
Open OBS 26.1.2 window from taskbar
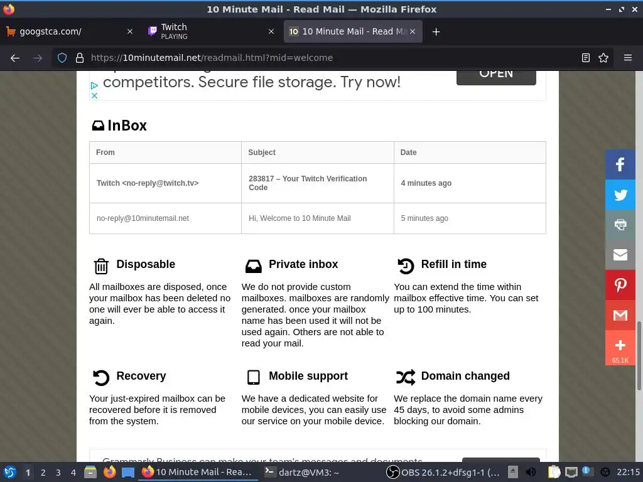click(x=443, y=472)
